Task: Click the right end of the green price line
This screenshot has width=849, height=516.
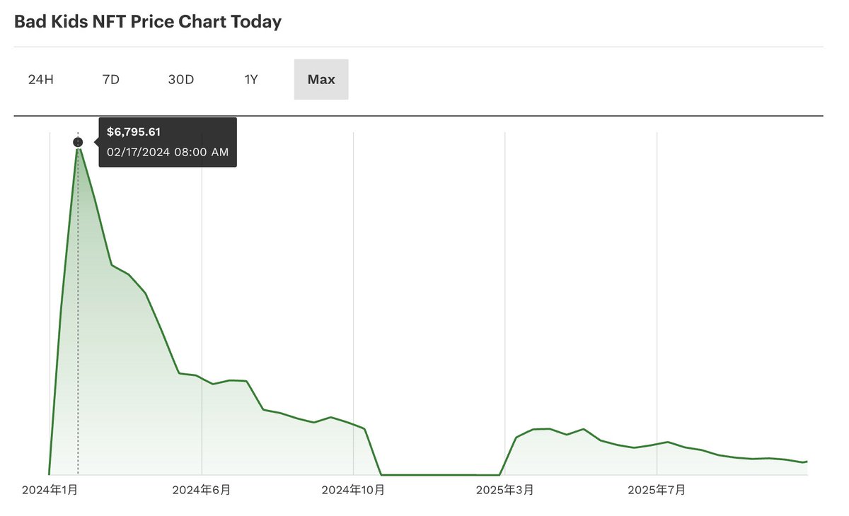Action: (806, 462)
